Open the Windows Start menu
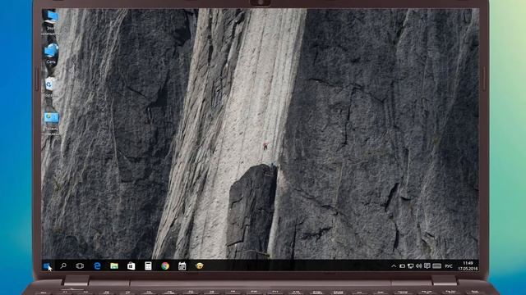The image size is (526, 295). 47,265
